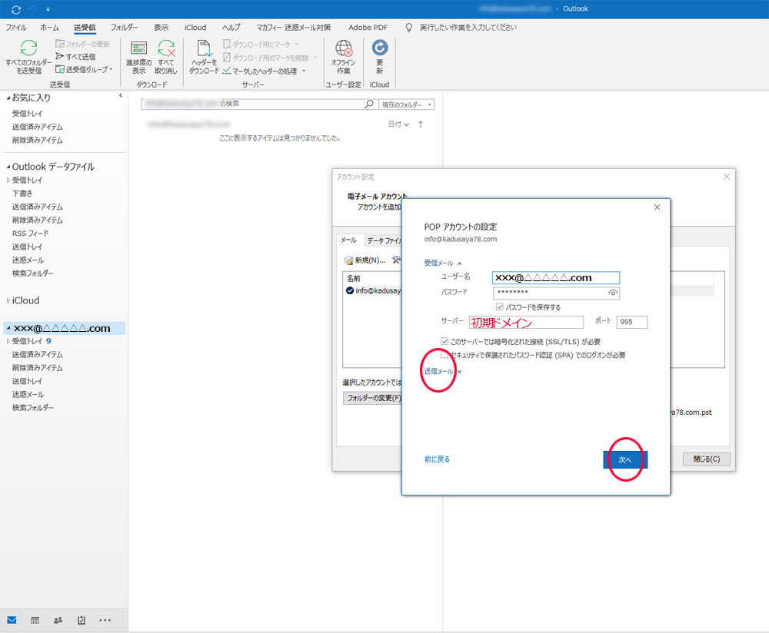Select 受信トレイ under お気に入り
This screenshot has height=633, width=769.
[27, 113]
